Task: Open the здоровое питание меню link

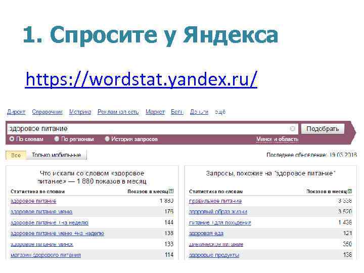Action: point(41,212)
